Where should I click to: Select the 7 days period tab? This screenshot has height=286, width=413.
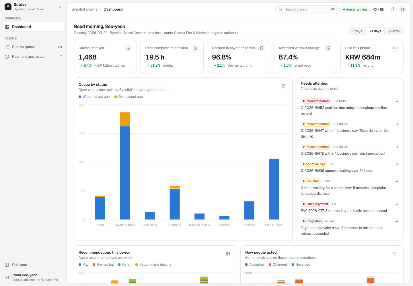[357, 31]
